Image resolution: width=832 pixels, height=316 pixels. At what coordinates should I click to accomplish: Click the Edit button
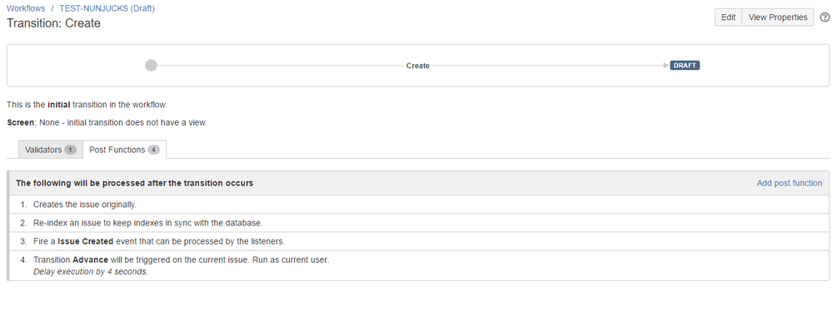point(728,17)
